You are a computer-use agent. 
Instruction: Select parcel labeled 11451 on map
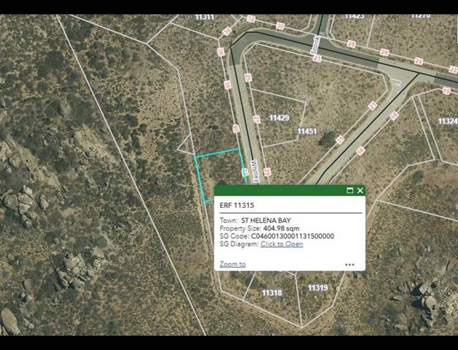(307, 131)
